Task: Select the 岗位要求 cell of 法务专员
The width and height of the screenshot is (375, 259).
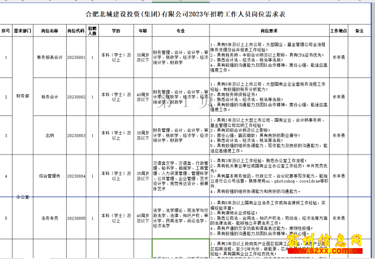Action: (x=269, y=218)
